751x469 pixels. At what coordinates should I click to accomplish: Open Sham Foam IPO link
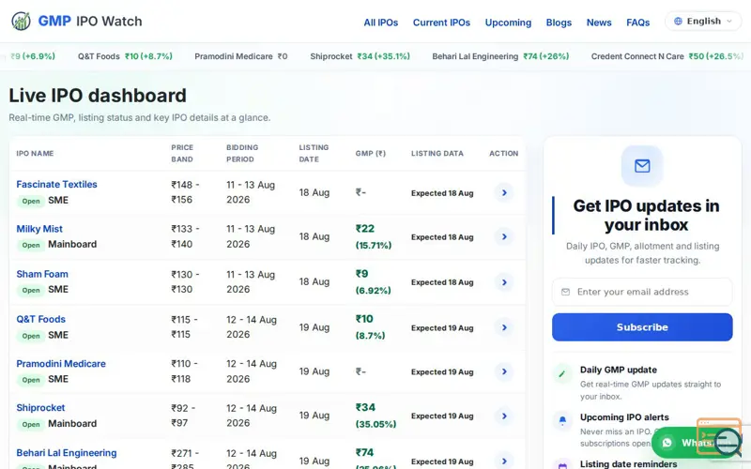pyautogui.click(x=42, y=274)
